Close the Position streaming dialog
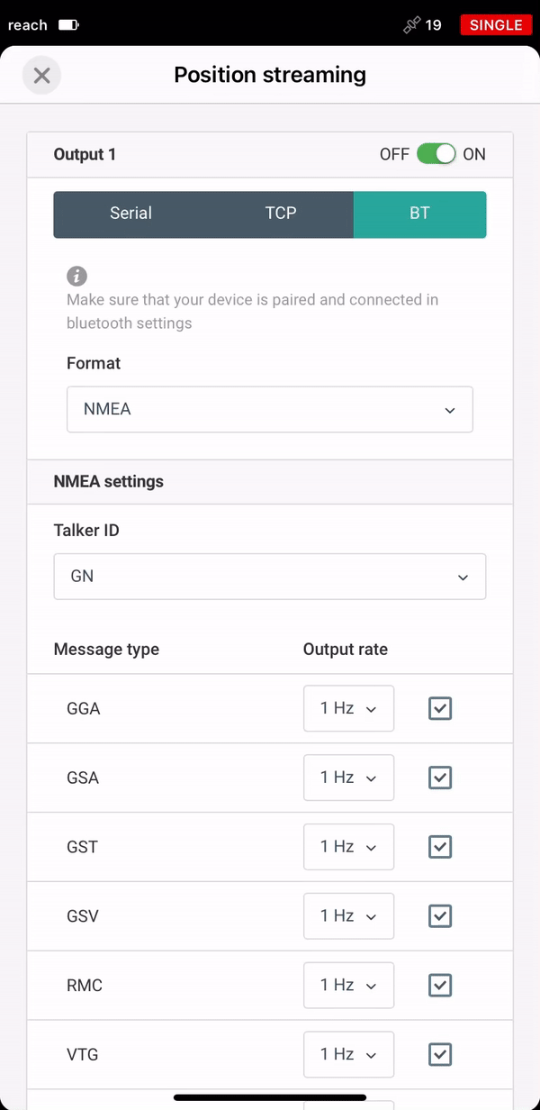Image resolution: width=540 pixels, height=1110 pixels. click(41, 75)
